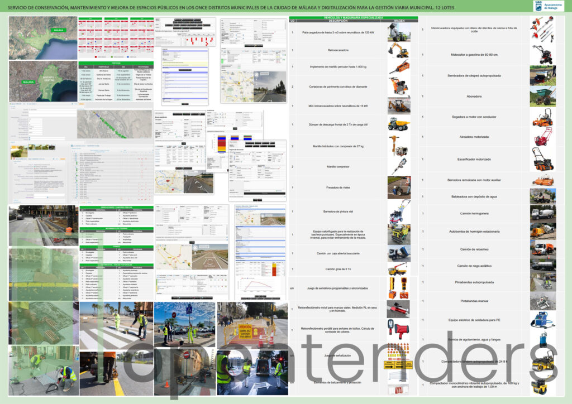Viewport: 572px width, 404px height.
Task: Select the Baldeadora con depósito photo
Action: point(543,196)
